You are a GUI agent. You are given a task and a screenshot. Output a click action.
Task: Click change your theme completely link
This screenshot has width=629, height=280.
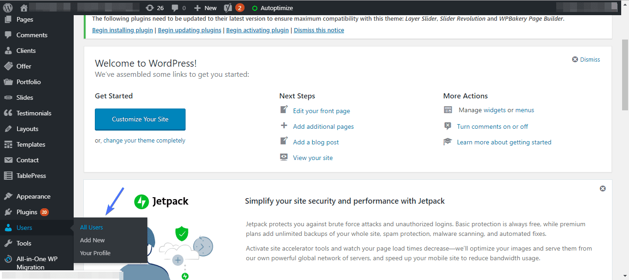tap(144, 141)
